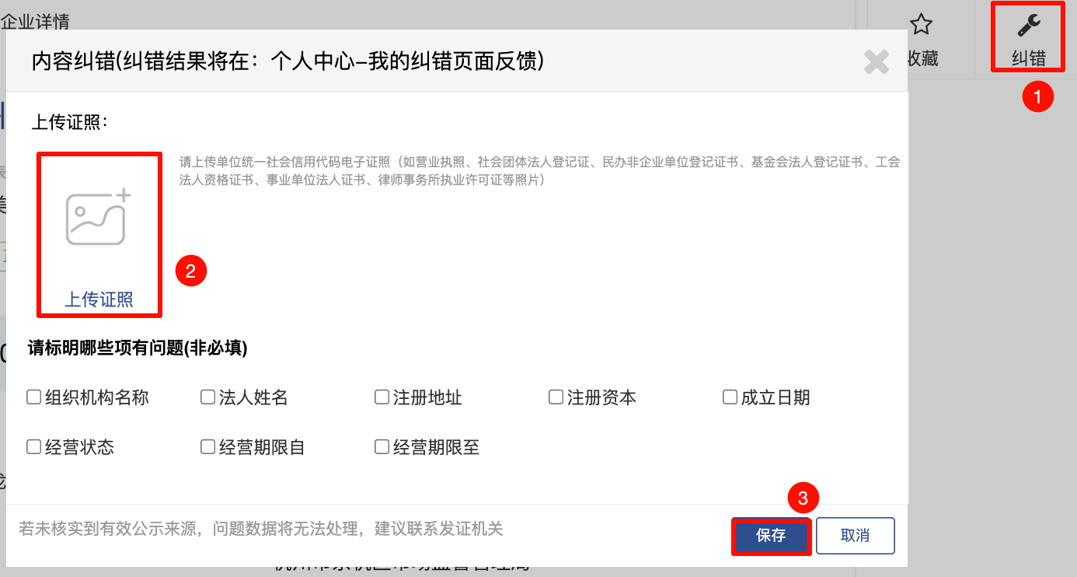The height and width of the screenshot is (577, 1077).
Task: Tick the 法人姓名 checkbox
Action: tap(208, 397)
